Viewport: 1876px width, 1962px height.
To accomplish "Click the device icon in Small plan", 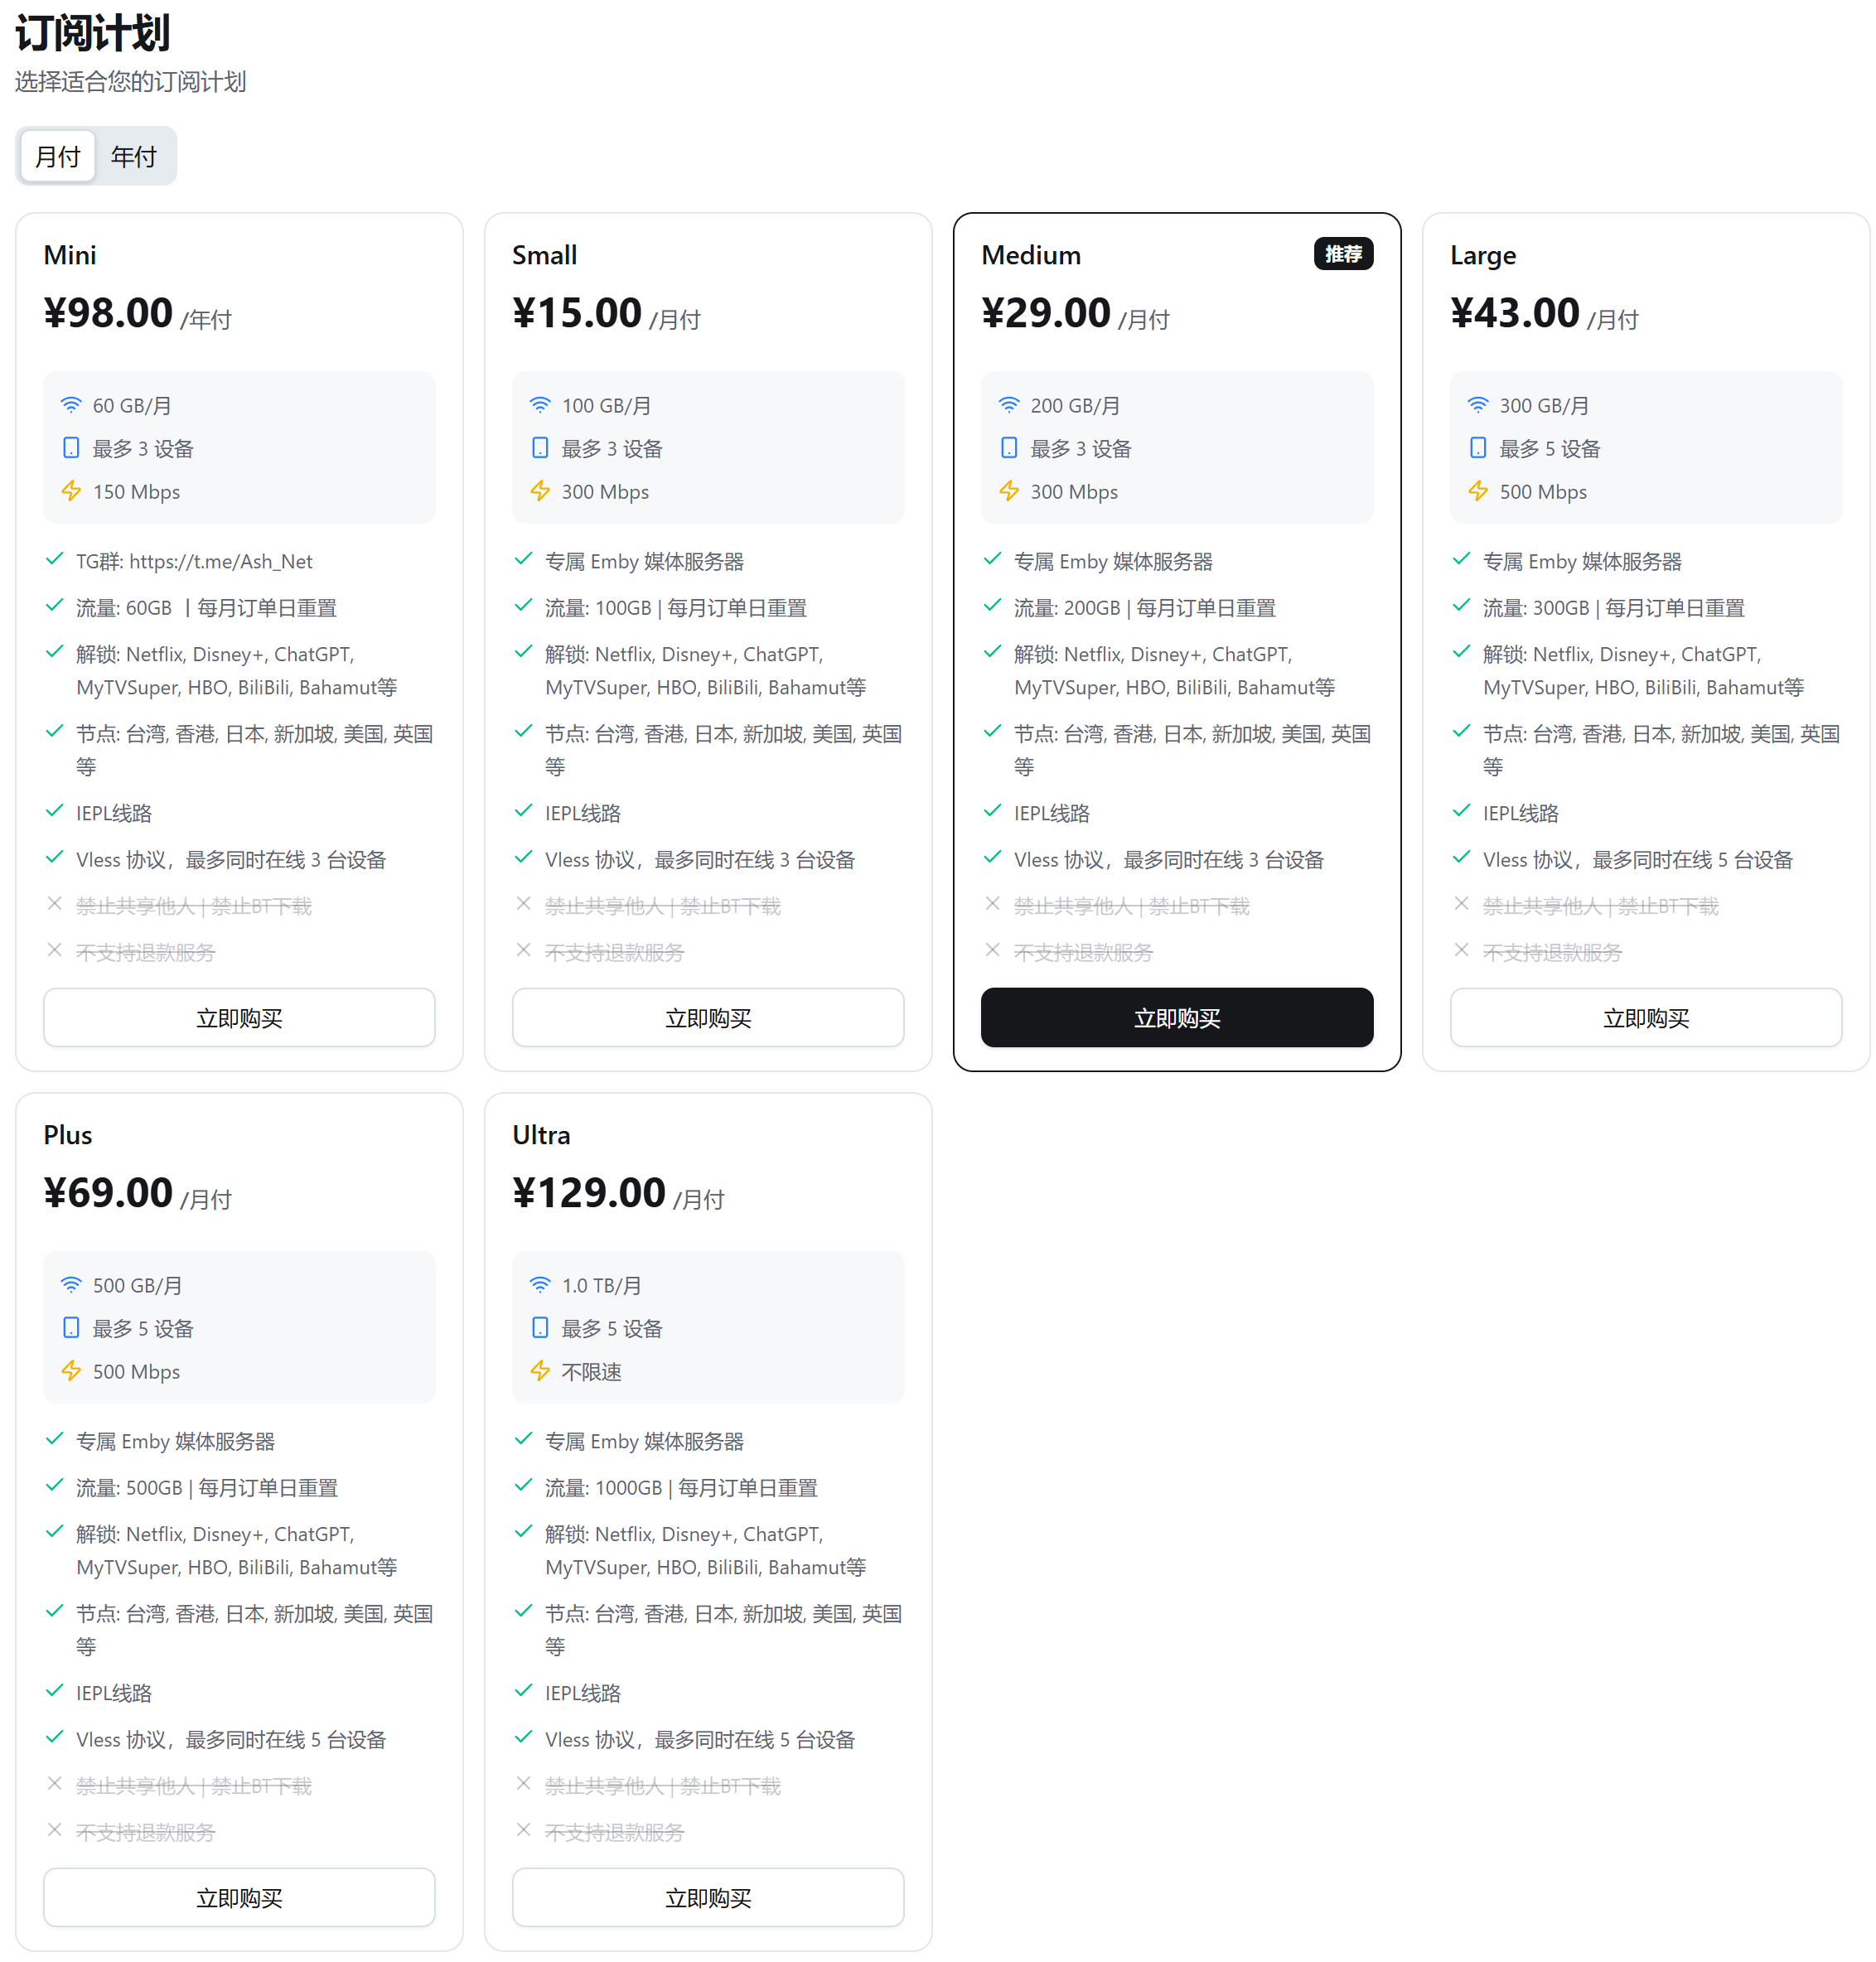I will [x=540, y=448].
